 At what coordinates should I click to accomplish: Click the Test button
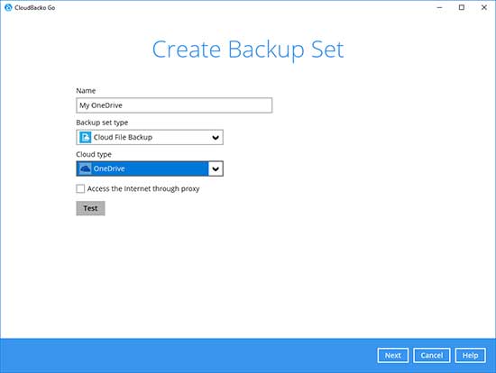tap(90, 208)
